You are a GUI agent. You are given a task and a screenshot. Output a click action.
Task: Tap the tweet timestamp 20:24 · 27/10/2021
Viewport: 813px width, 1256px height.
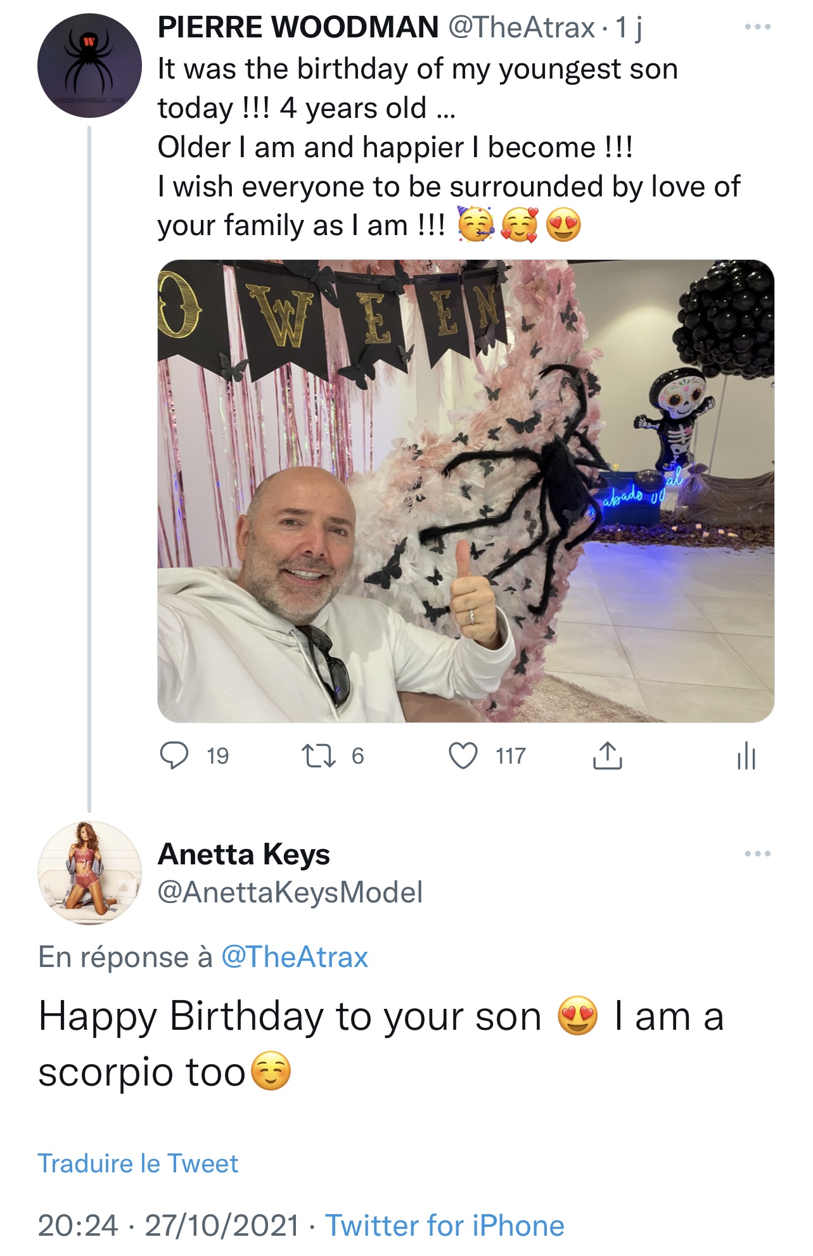pos(168,1226)
